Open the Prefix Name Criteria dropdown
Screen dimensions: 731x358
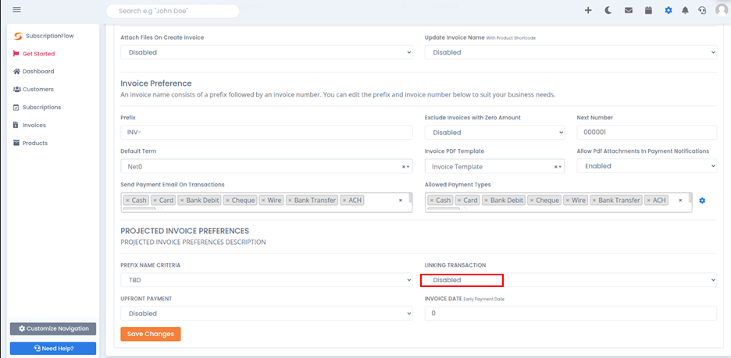pyautogui.click(x=266, y=280)
